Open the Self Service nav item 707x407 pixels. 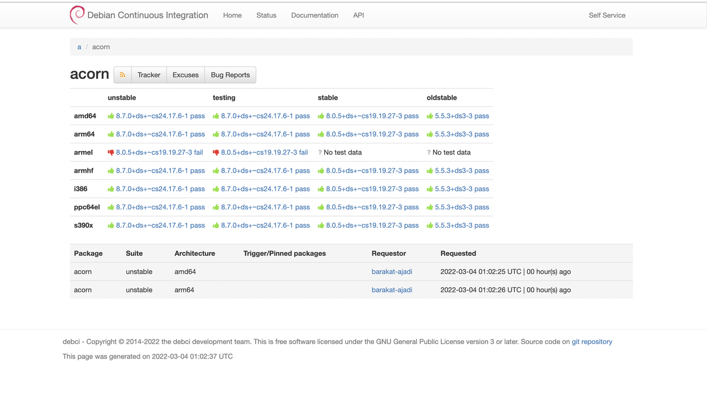(607, 15)
